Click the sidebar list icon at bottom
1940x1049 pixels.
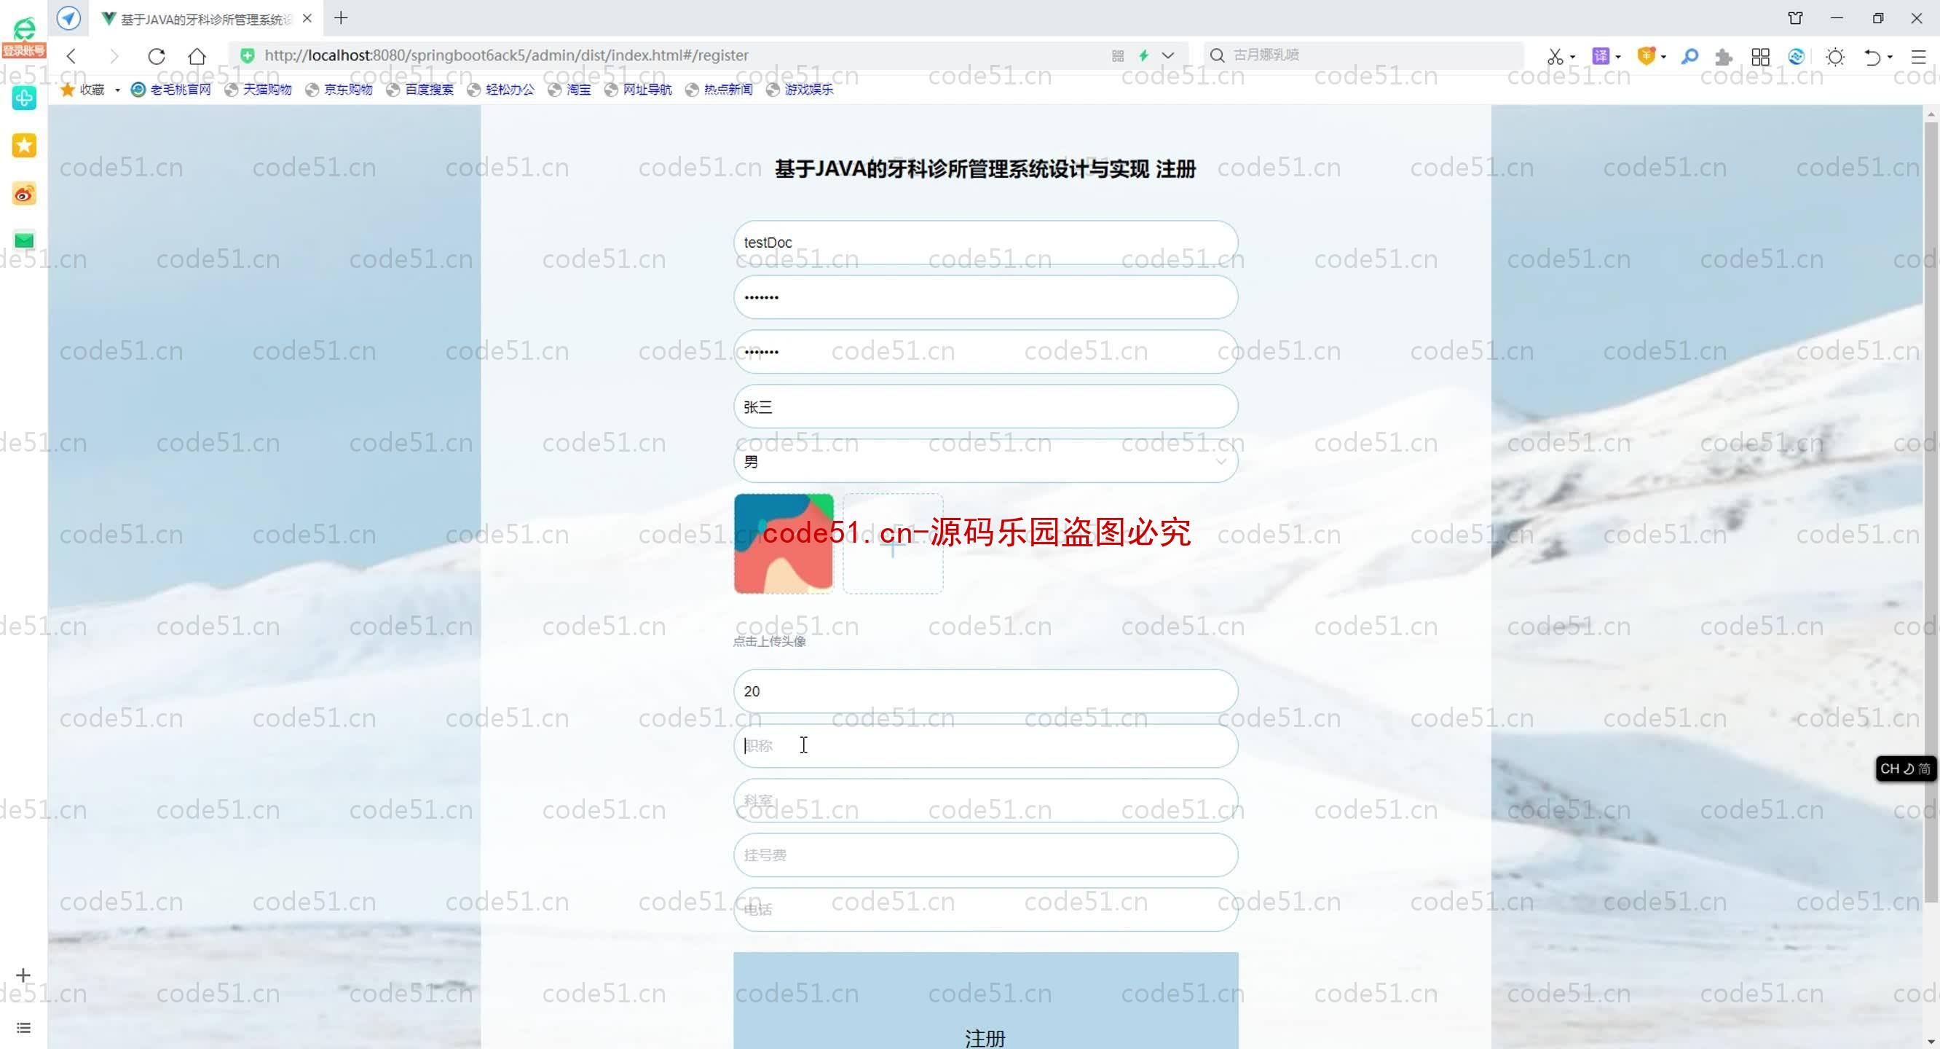point(23,1028)
